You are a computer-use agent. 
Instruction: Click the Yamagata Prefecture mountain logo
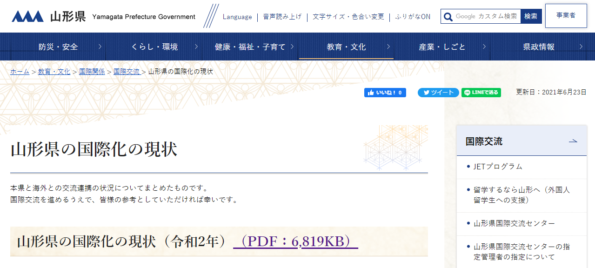pos(27,17)
